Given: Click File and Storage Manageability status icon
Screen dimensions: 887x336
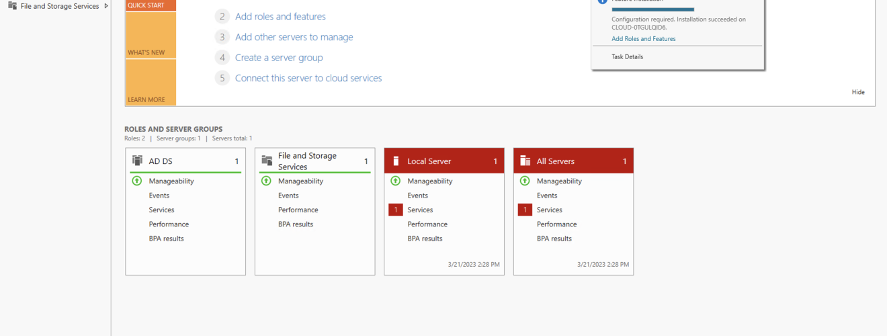Looking at the screenshot, I should click(x=266, y=181).
